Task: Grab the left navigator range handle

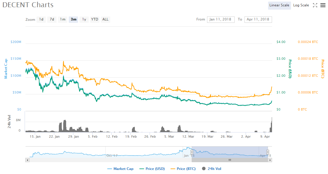Action: tap(192, 152)
